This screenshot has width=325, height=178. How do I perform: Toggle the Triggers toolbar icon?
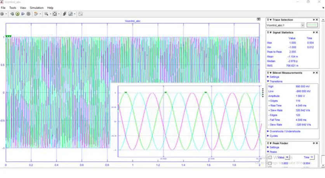(x=64, y=14)
